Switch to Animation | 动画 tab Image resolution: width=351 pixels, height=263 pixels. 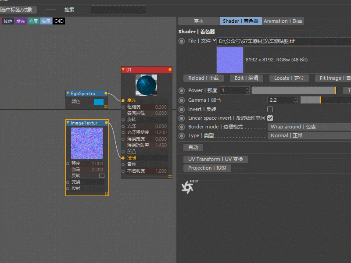coord(283,21)
